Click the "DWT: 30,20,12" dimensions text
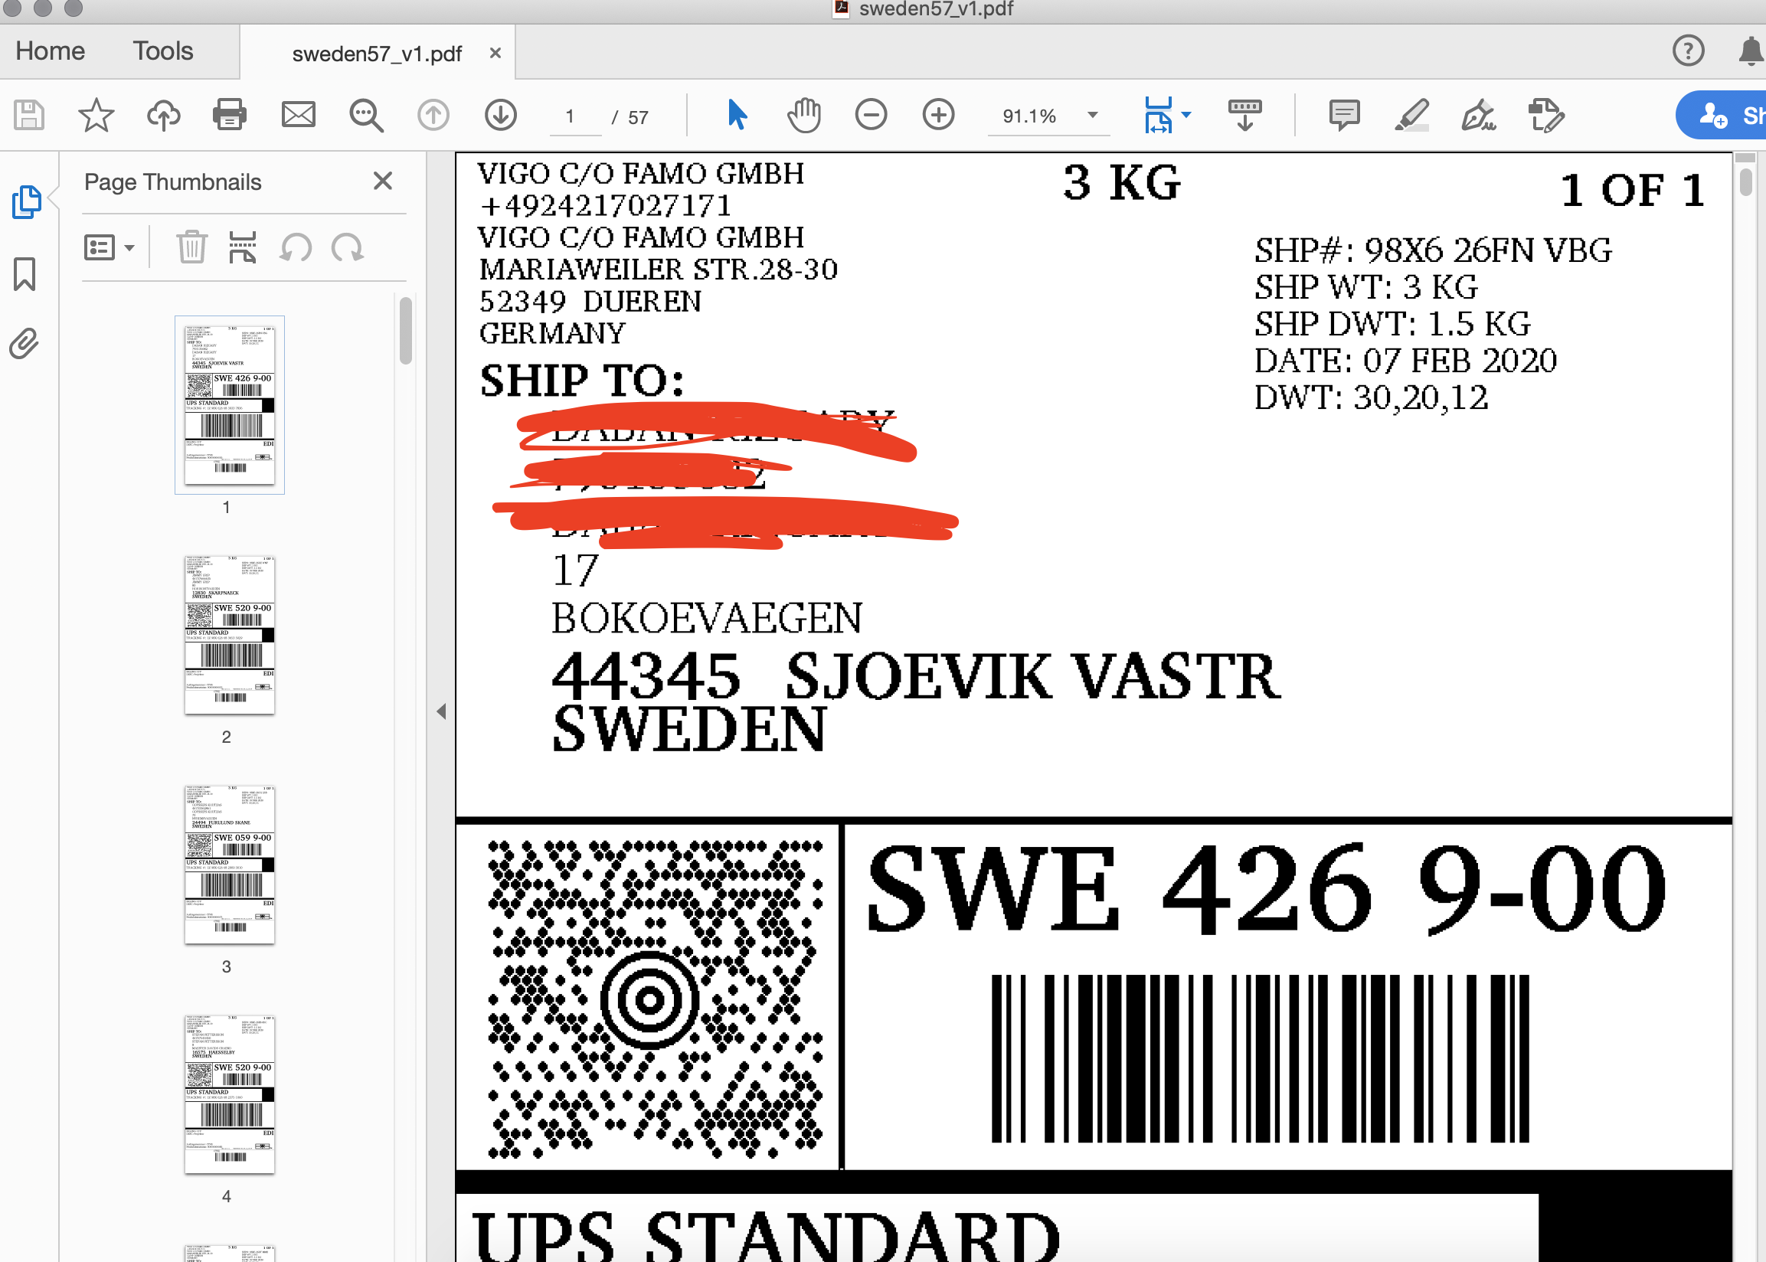Image resolution: width=1766 pixels, height=1262 pixels. coord(1372,397)
